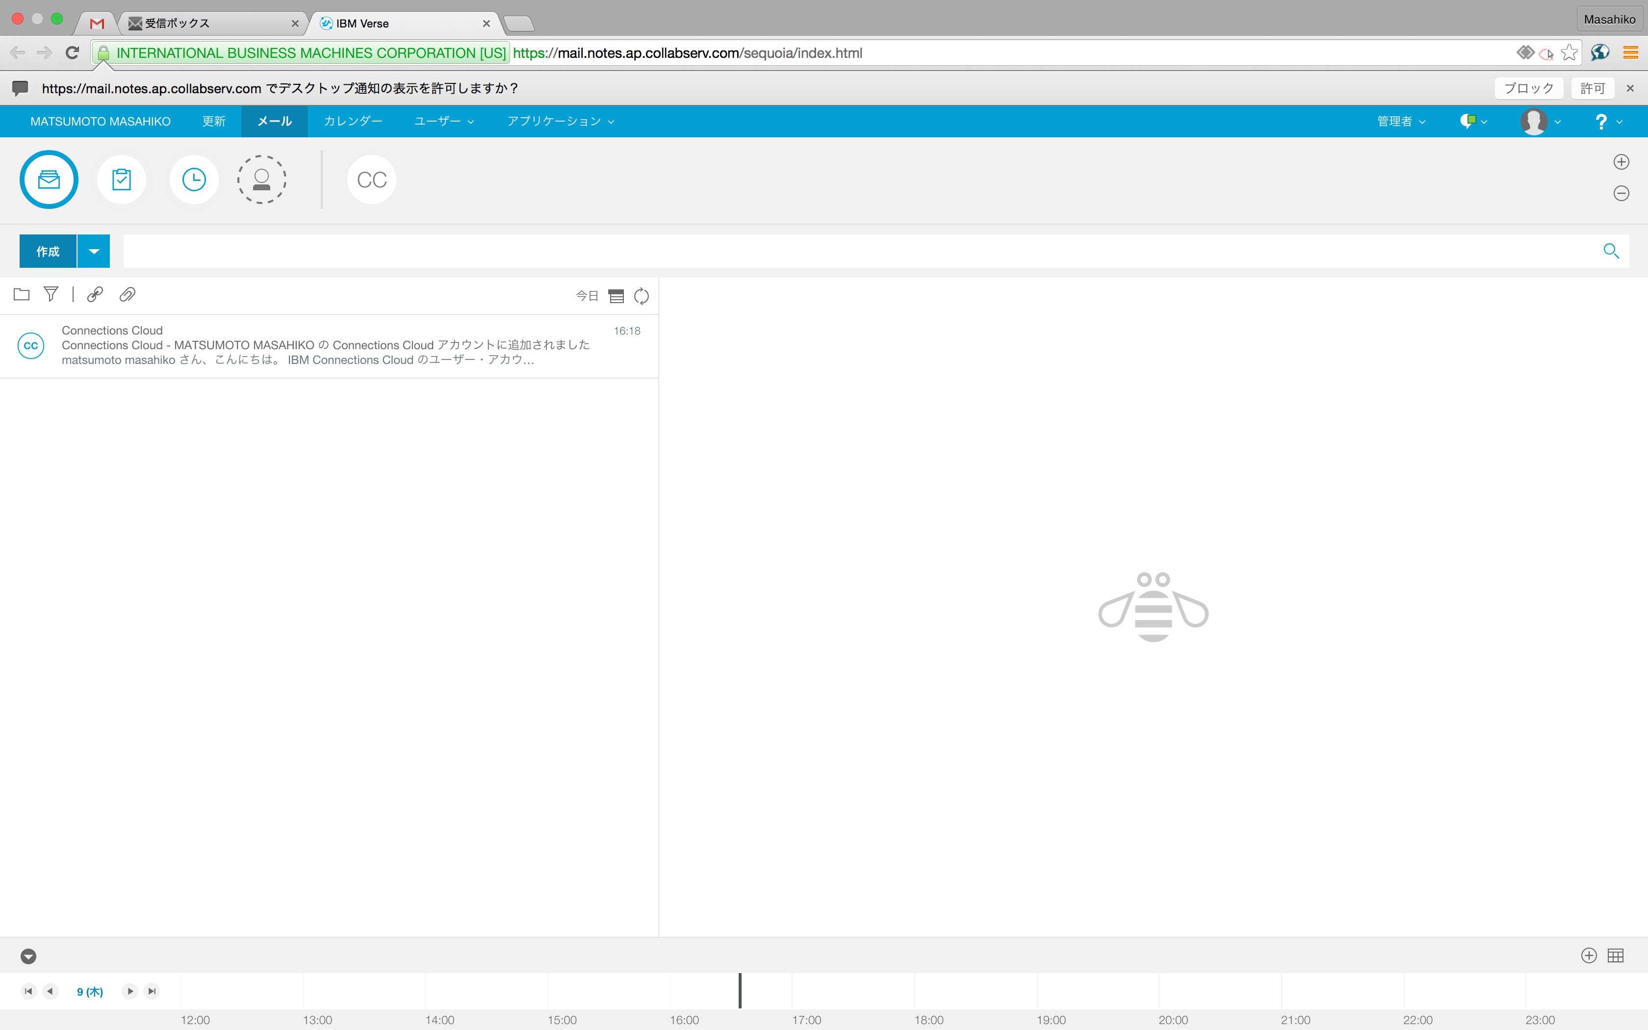Jump to last day in calendar bar

coord(152,991)
